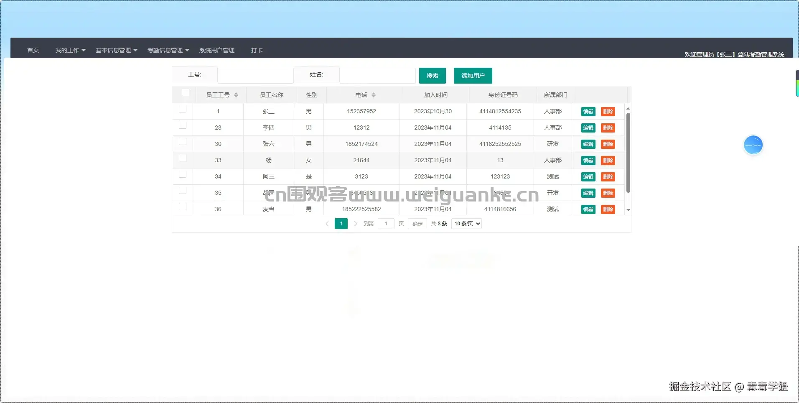Viewport: 799px width, 403px height.
Task: Delete employee 张六 with 删除 button
Action: (608, 144)
